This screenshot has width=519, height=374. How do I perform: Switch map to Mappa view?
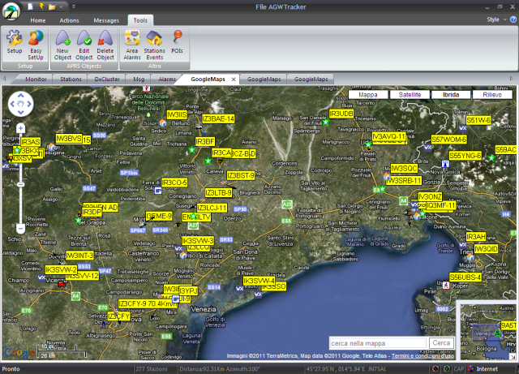pyautogui.click(x=367, y=95)
